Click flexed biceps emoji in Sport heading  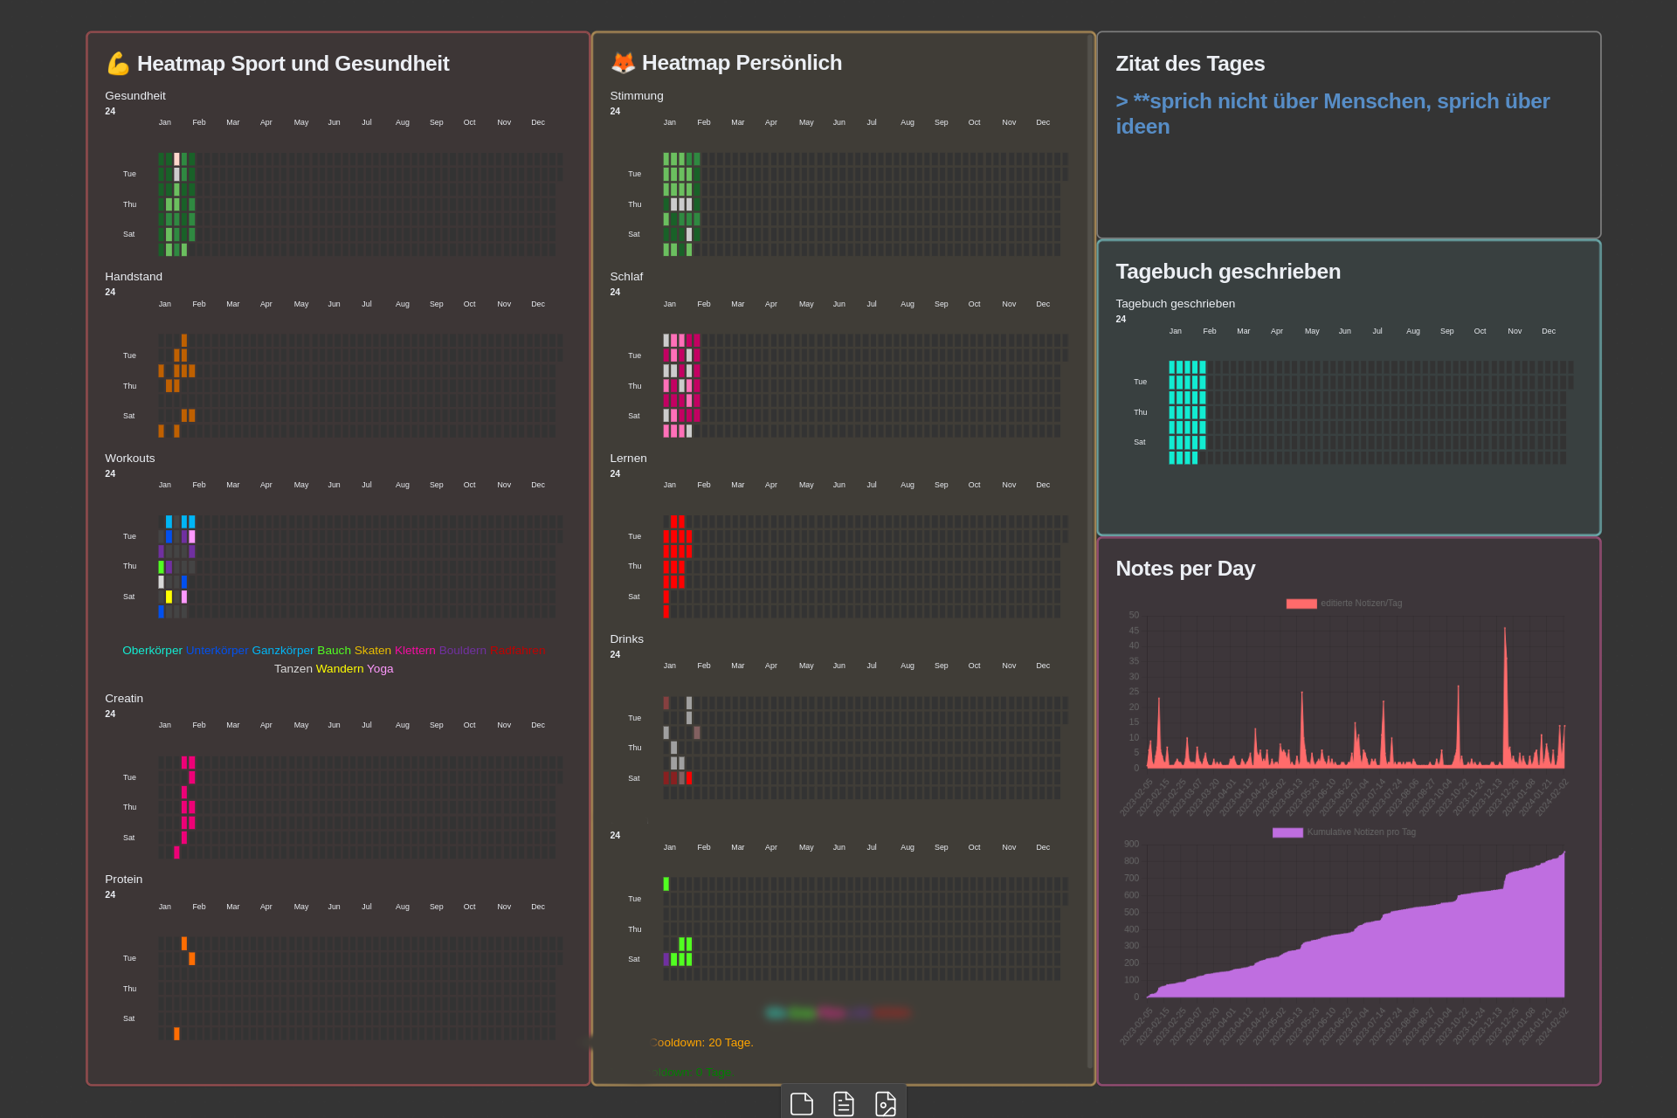click(118, 64)
